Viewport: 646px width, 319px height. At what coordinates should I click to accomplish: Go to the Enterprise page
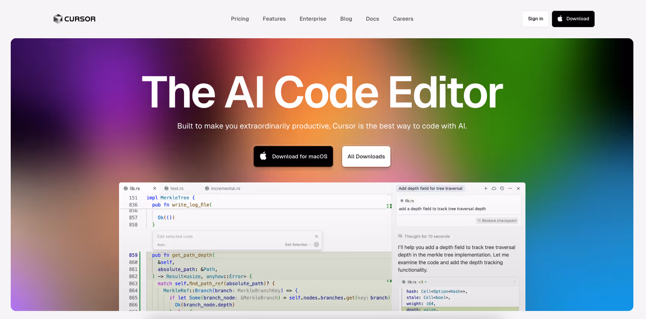313,19
